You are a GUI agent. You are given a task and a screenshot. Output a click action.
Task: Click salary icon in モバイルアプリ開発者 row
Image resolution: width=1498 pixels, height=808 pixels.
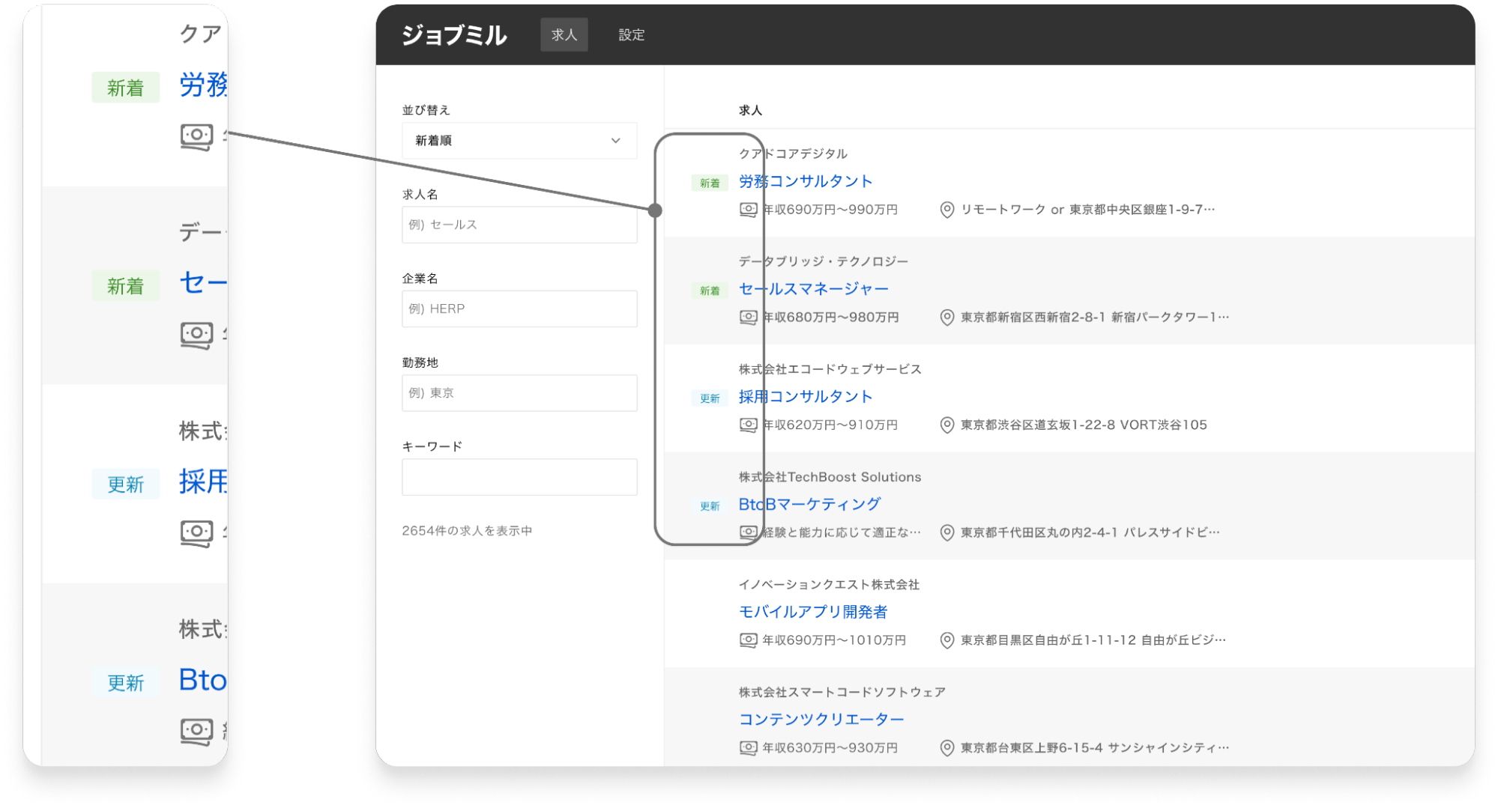click(x=748, y=640)
